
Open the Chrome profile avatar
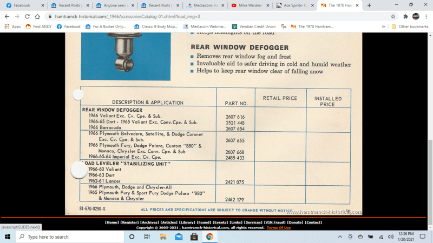tap(416, 17)
